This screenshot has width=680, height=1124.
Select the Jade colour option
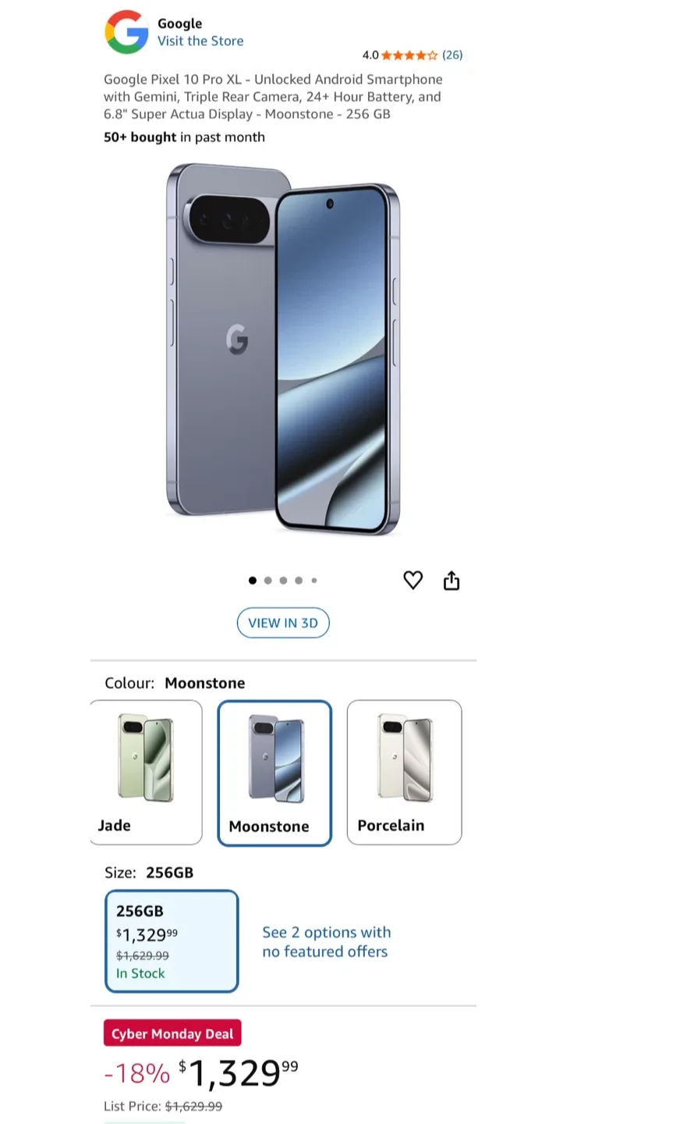(146, 772)
